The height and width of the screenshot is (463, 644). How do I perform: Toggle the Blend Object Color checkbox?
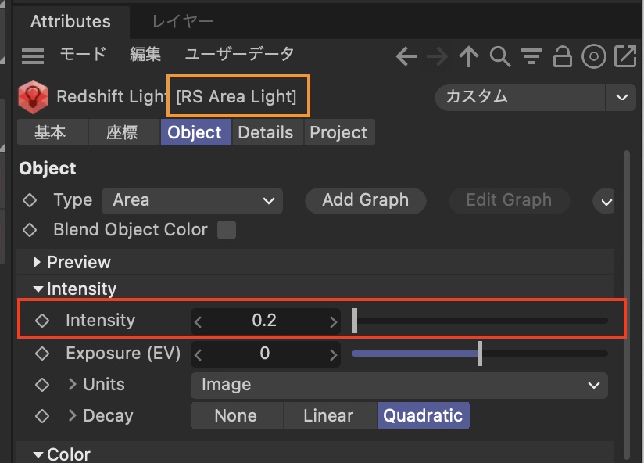coord(227,230)
